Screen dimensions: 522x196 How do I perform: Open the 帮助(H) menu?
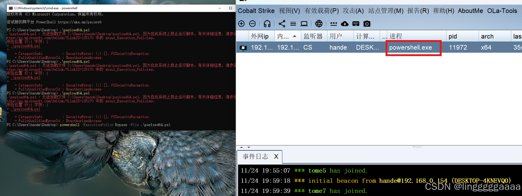[443, 11]
